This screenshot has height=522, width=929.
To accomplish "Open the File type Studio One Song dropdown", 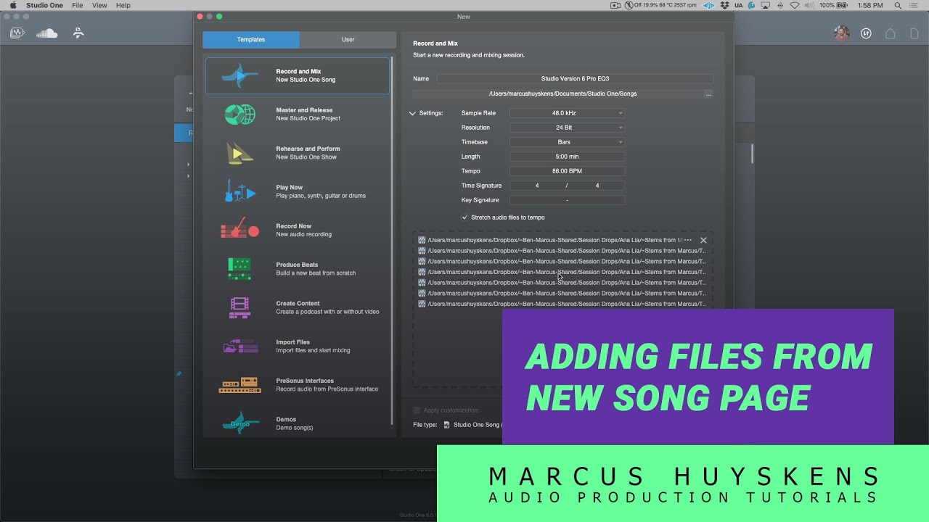I will [472, 425].
